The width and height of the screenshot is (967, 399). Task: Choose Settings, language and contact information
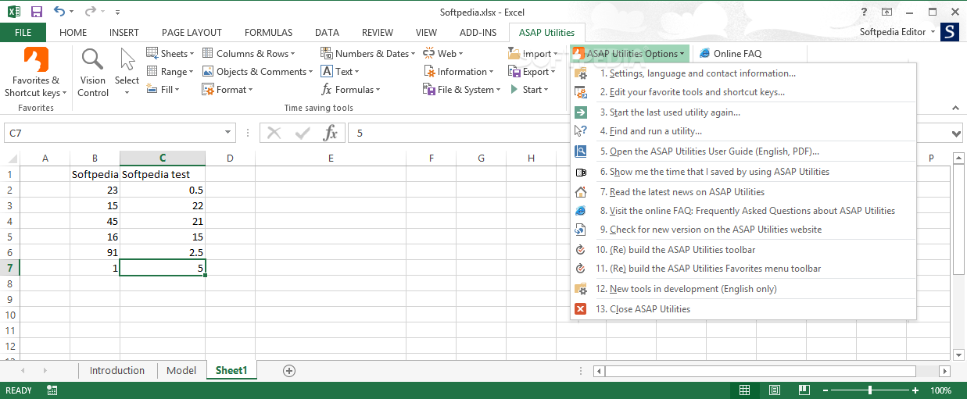tap(743, 73)
